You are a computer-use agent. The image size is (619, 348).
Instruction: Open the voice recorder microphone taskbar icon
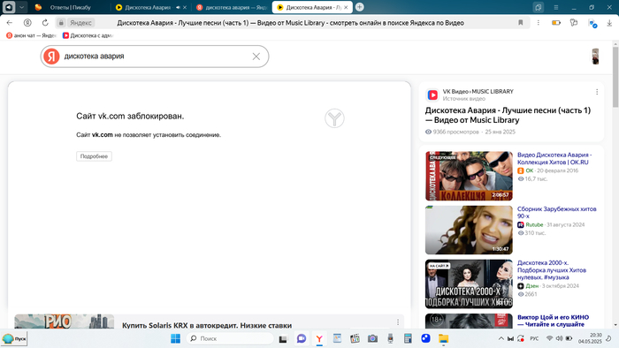[390, 338]
